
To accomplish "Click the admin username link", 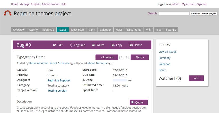I will pos(175,4).
